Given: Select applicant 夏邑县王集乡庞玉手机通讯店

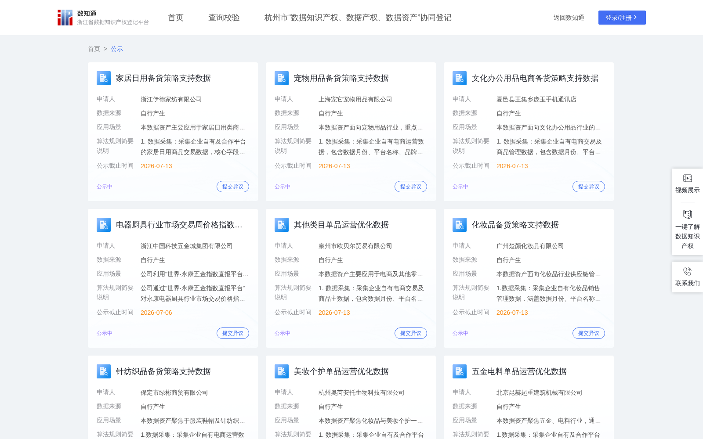Looking at the screenshot, I should tap(536, 99).
